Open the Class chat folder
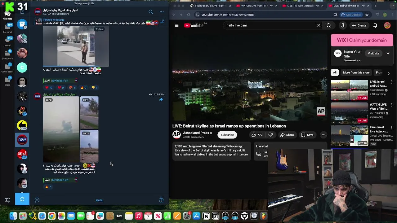The image size is (397, 223). pyautogui.click(x=7, y=81)
